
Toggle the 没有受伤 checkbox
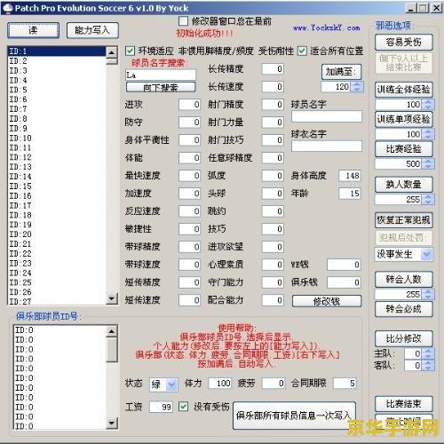point(183,407)
